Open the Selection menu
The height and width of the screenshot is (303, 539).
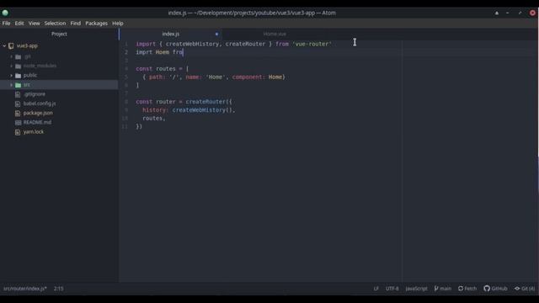(x=55, y=24)
